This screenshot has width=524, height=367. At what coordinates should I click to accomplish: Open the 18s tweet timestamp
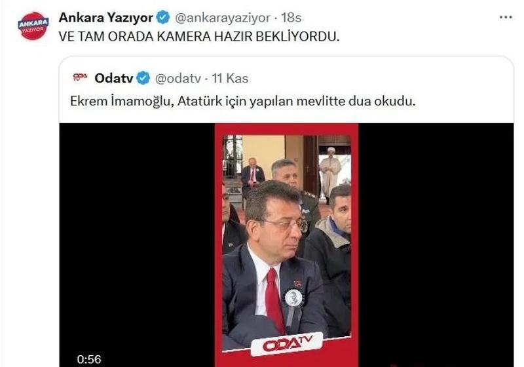[x=291, y=18]
